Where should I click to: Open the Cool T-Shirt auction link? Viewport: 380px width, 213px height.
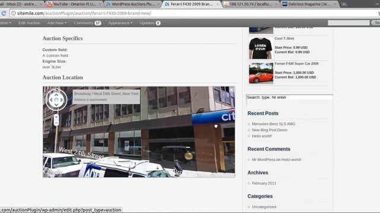tap(284, 38)
